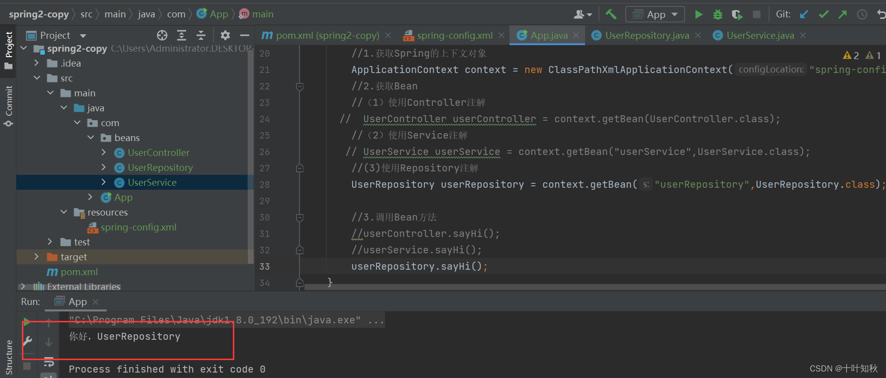
Task: Open the App run configuration dropdown
Action: point(655,14)
